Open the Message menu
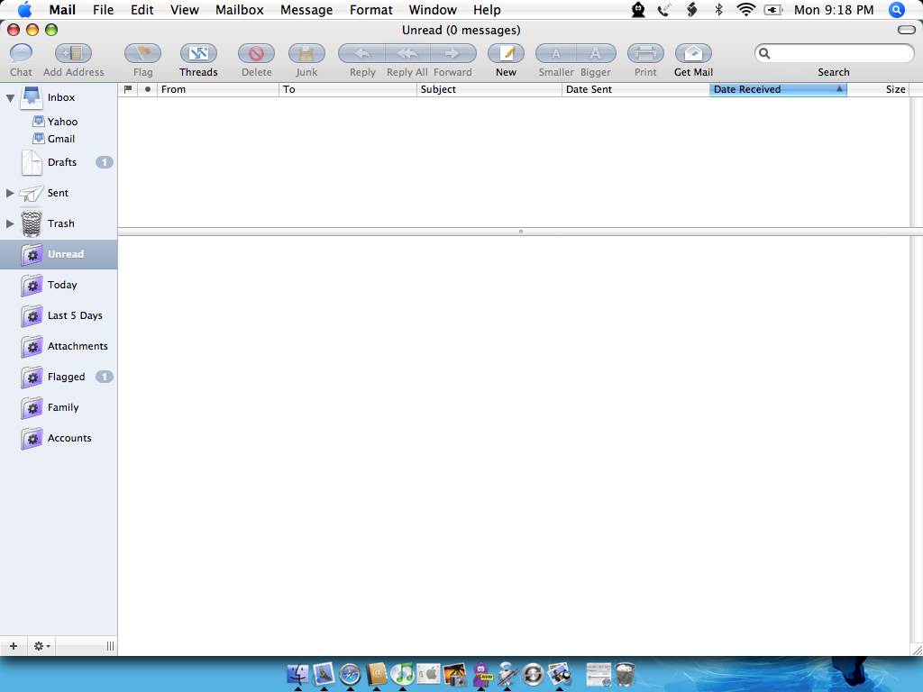 pos(306,10)
